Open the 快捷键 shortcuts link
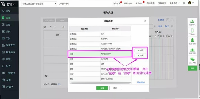Viewport: 200px width, 99px height. coord(161,20)
